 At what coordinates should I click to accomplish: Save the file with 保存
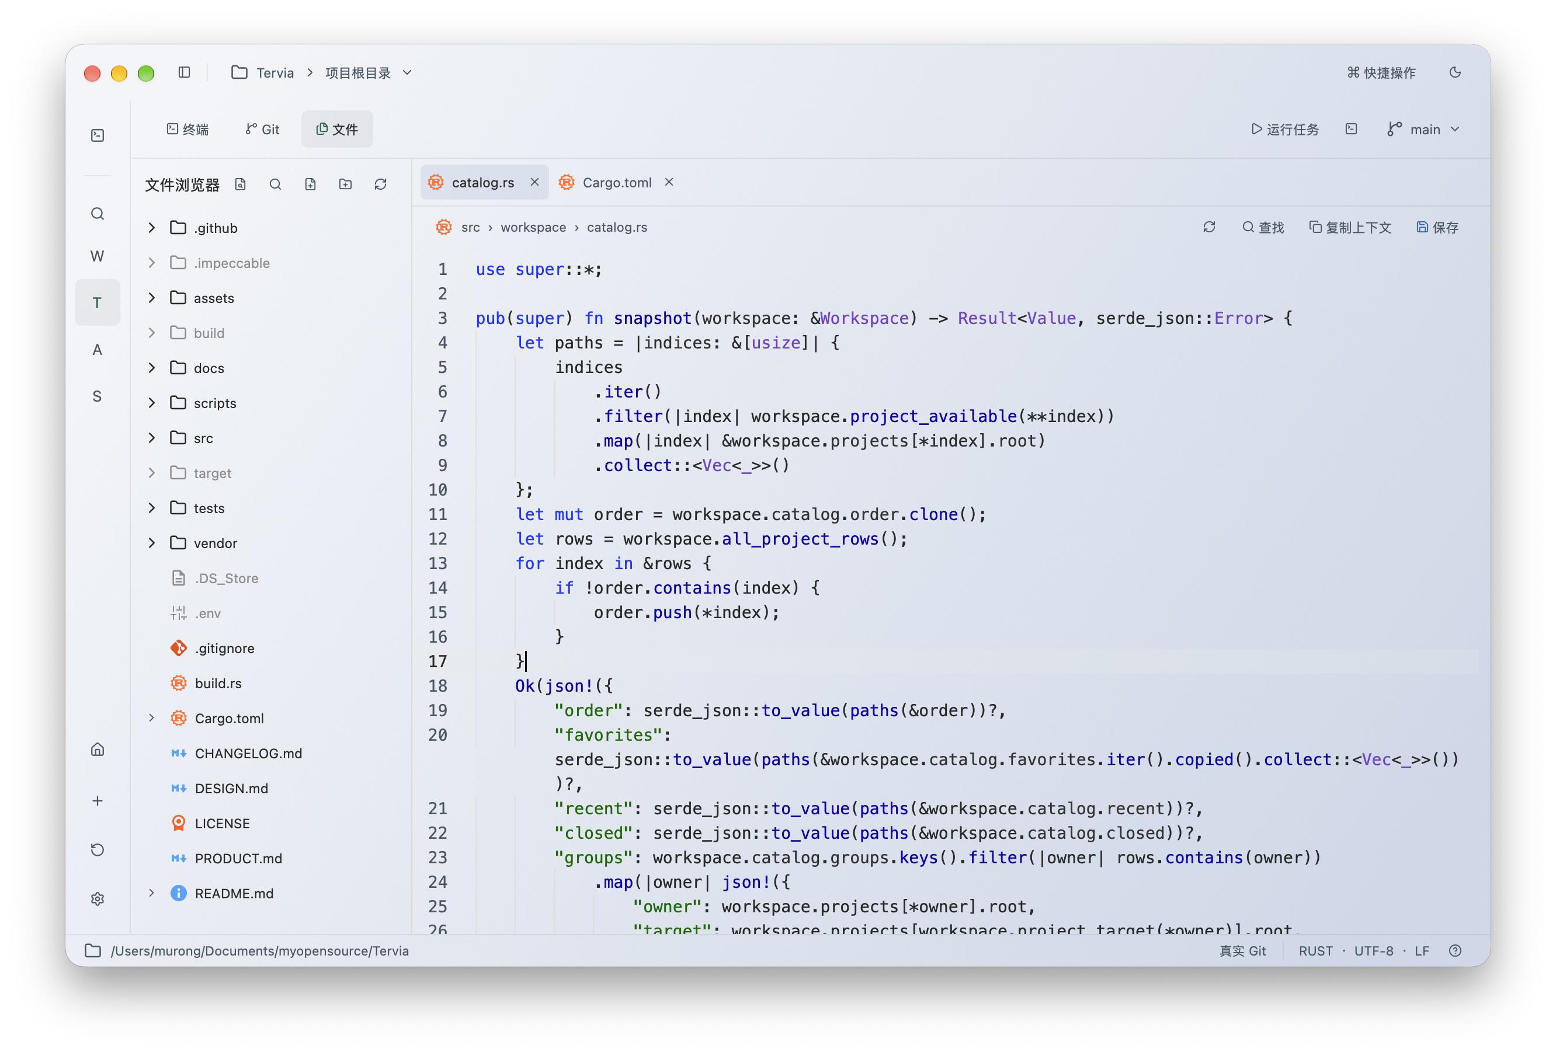pos(1437,228)
